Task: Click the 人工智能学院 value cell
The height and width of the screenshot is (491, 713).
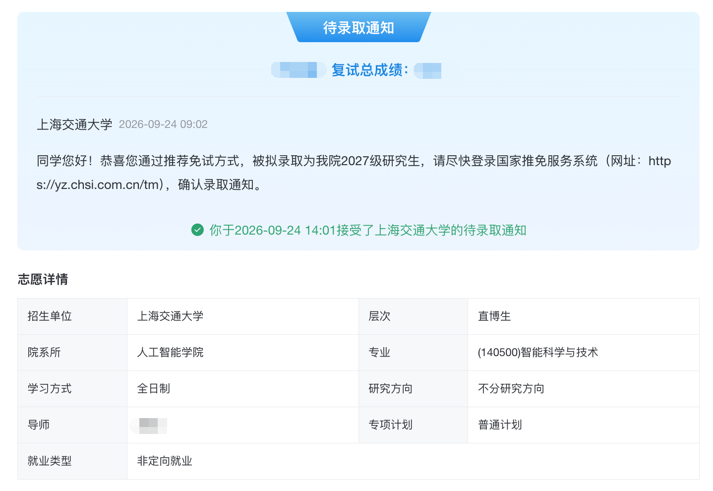Action: [x=243, y=353]
